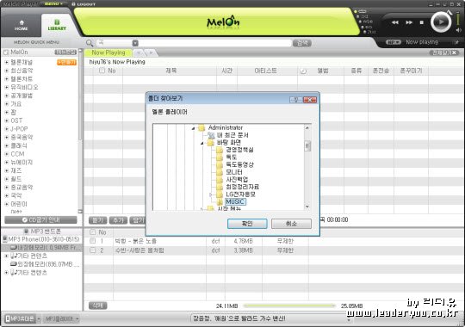Expand the CCM category

[x=7, y=154]
